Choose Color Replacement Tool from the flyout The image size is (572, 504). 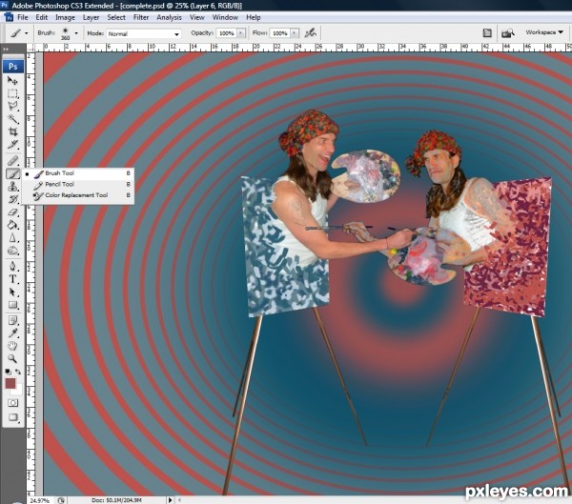(x=78, y=195)
